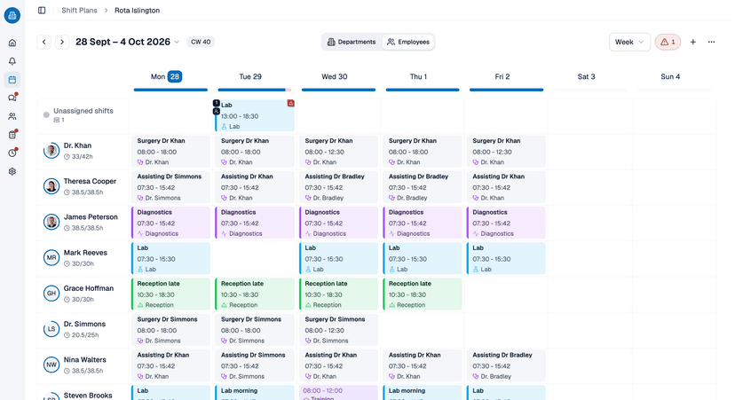
Task: Open Theresa Cooper's Monday Assisting Dr Simmons shift
Action: (x=170, y=187)
